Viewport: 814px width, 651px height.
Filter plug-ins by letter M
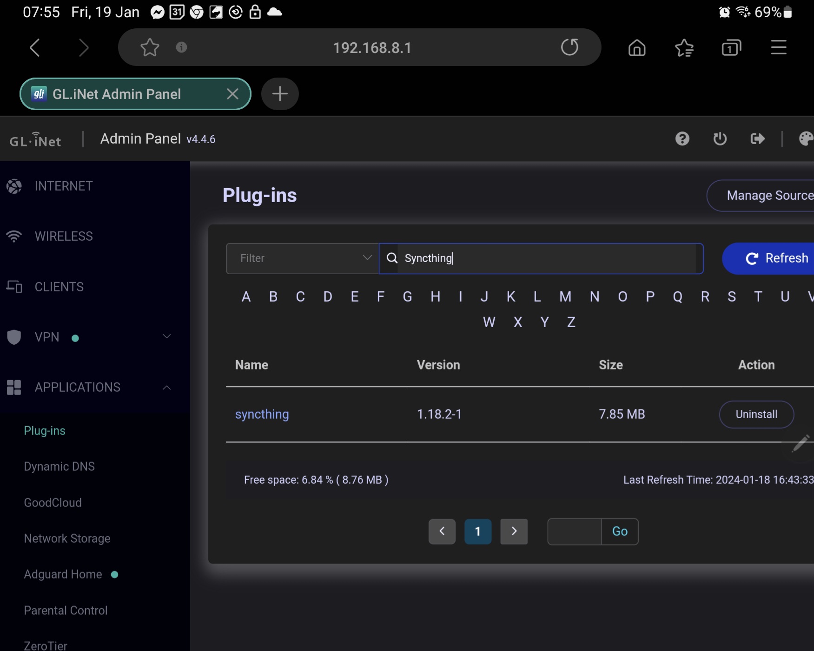click(565, 296)
